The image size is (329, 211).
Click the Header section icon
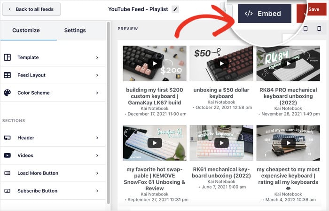tap(8, 138)
